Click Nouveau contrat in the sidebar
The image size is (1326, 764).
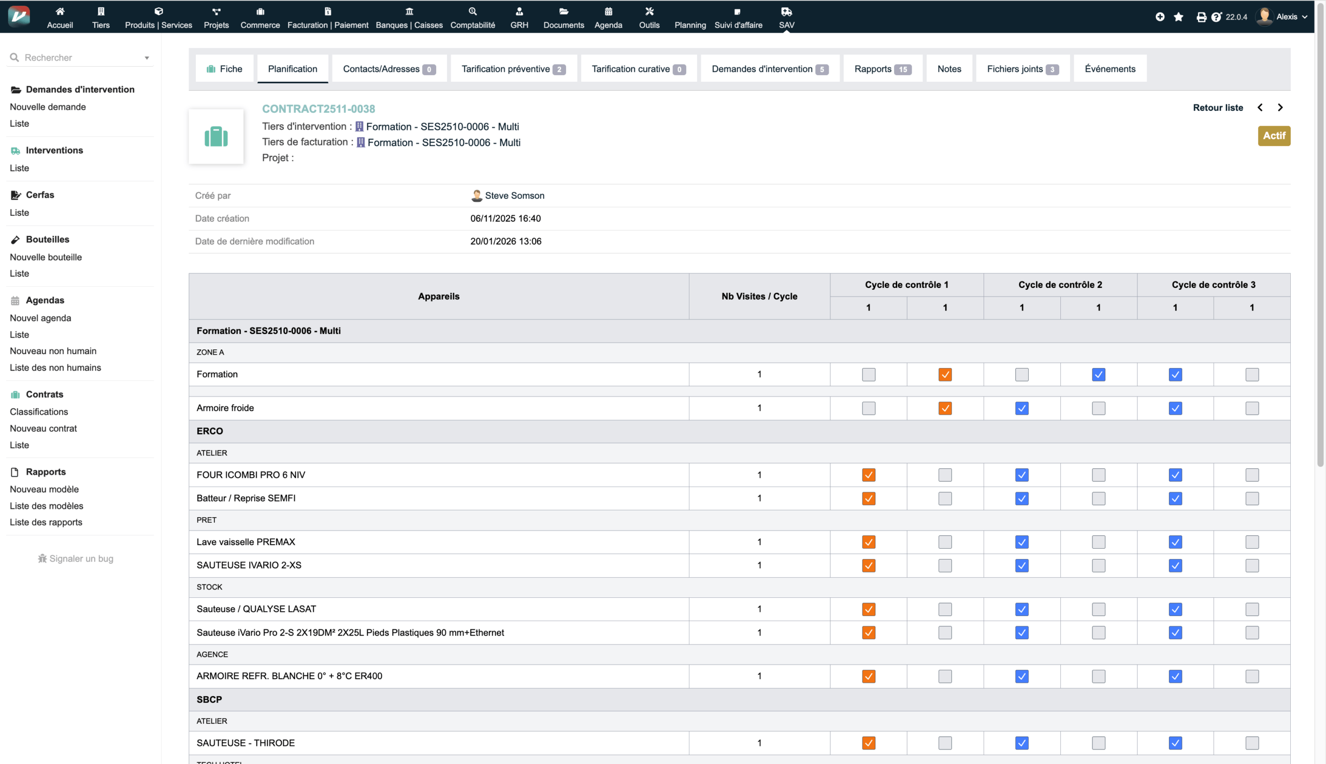(43, 428)
